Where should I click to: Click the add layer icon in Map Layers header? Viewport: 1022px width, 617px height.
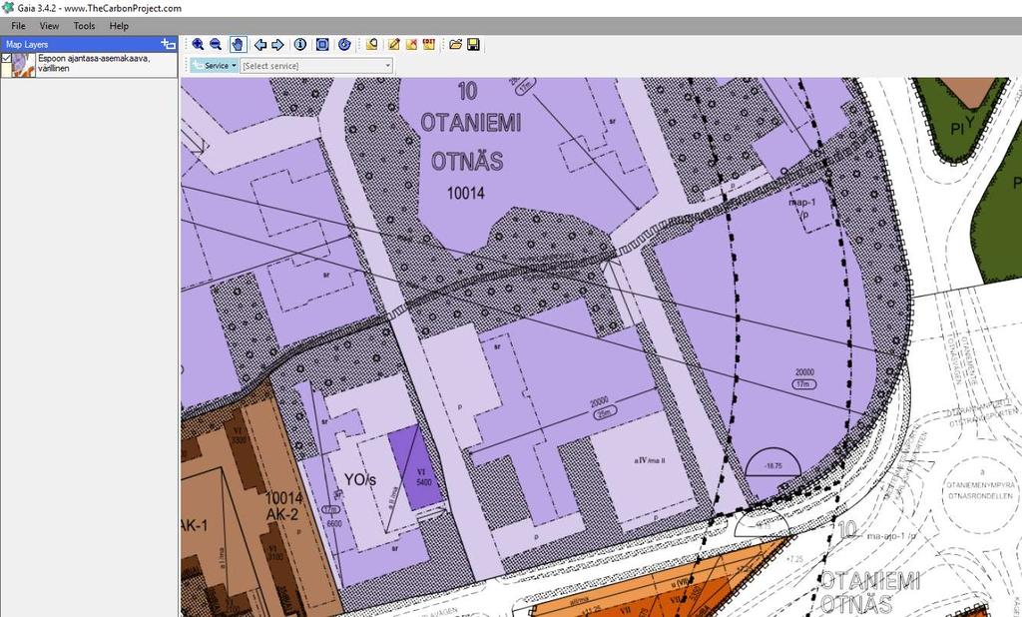point(168,44)
